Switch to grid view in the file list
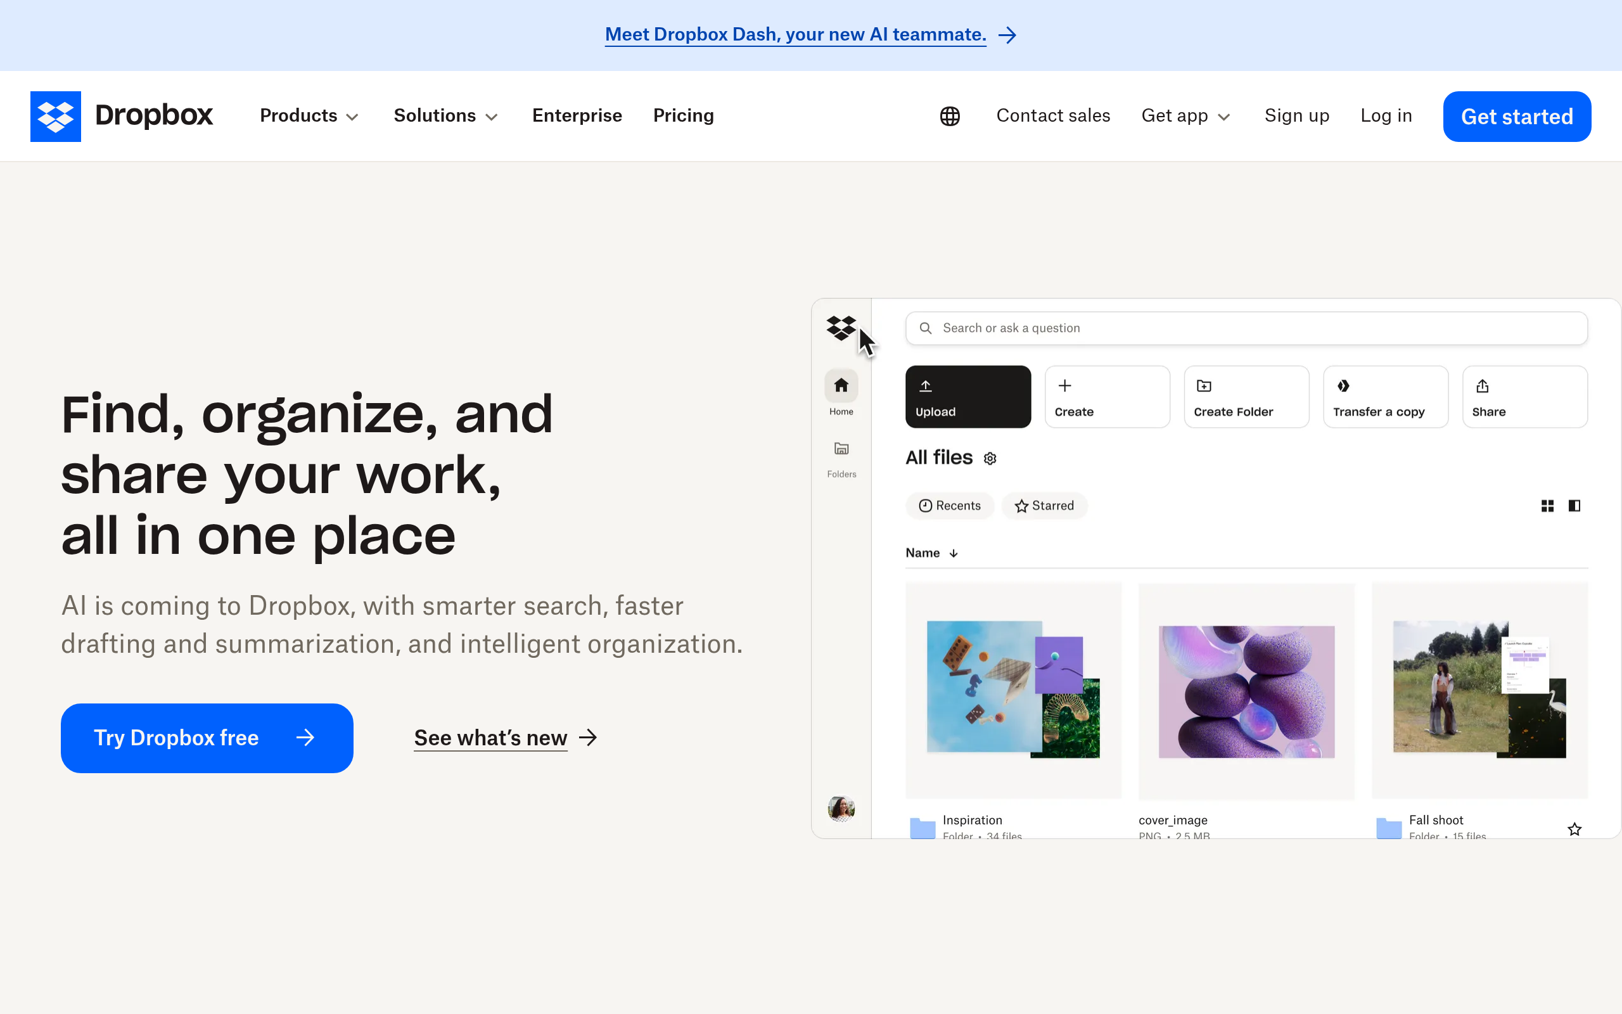1622x1014 pixels. click(x=1548, y=506)
